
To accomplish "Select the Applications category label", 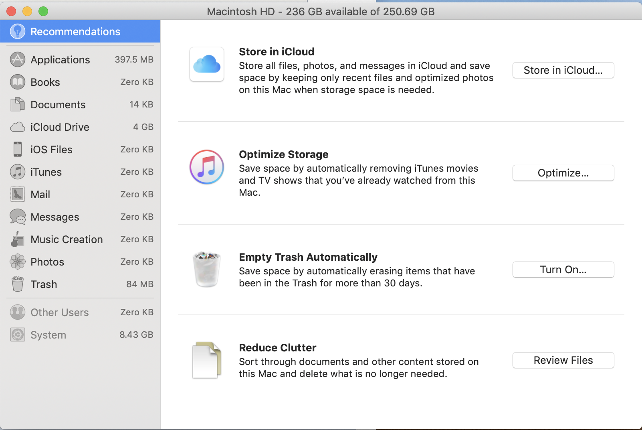I will [60, 60].
